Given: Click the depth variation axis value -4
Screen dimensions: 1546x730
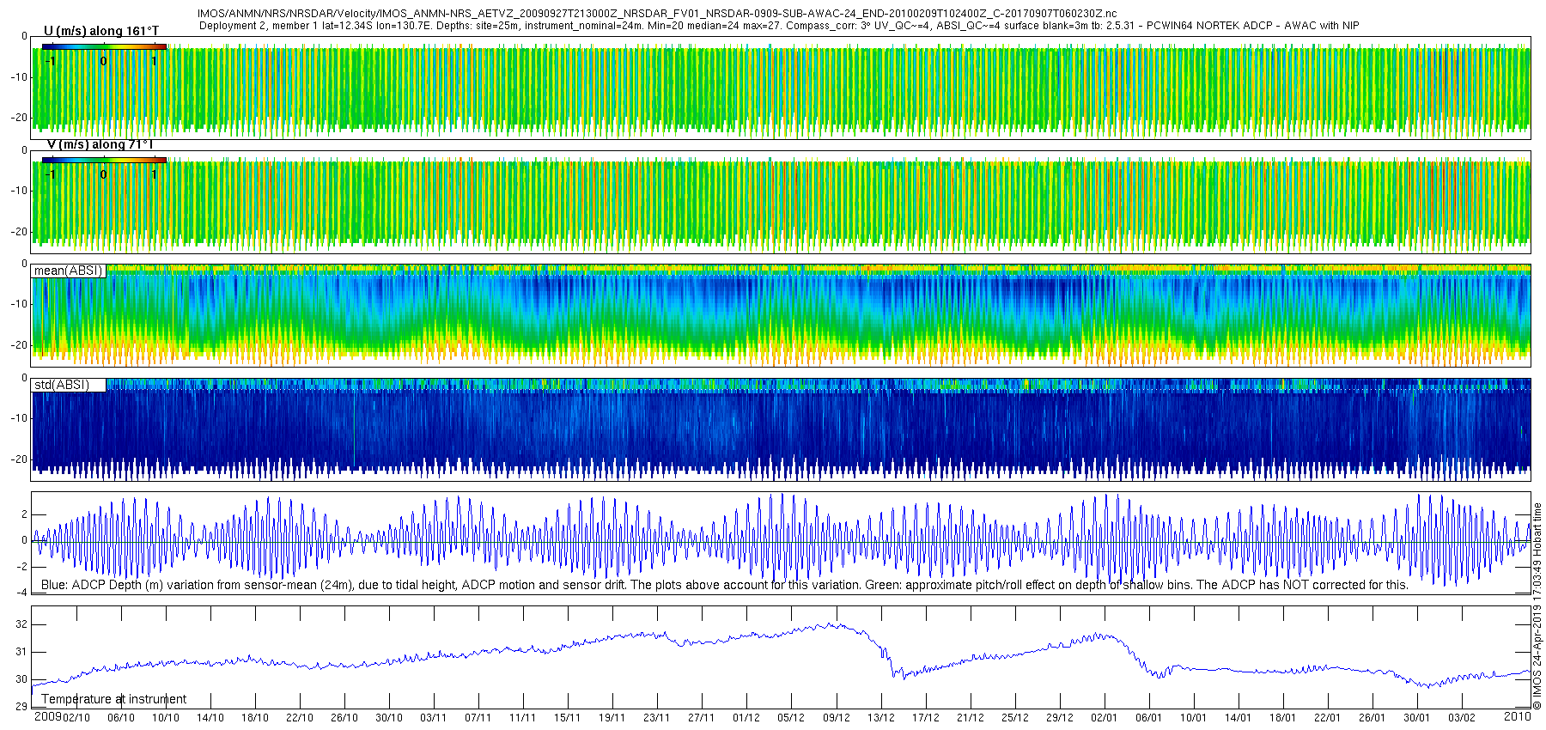Looking at the screenshot, I should (x=21, y=593).
